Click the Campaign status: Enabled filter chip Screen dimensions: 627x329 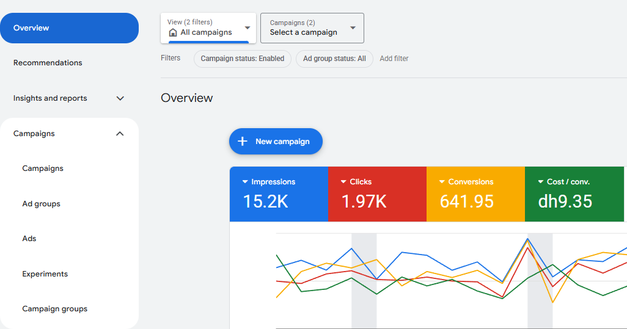243,59
